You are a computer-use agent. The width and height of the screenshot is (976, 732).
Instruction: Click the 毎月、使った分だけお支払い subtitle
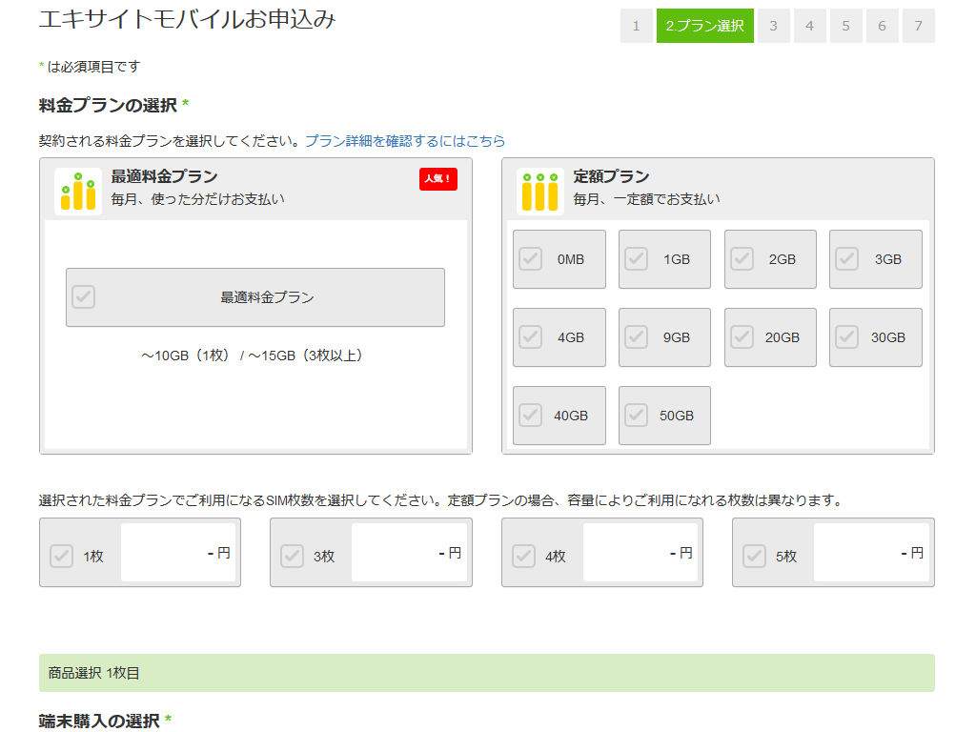(x=198, y=199)
